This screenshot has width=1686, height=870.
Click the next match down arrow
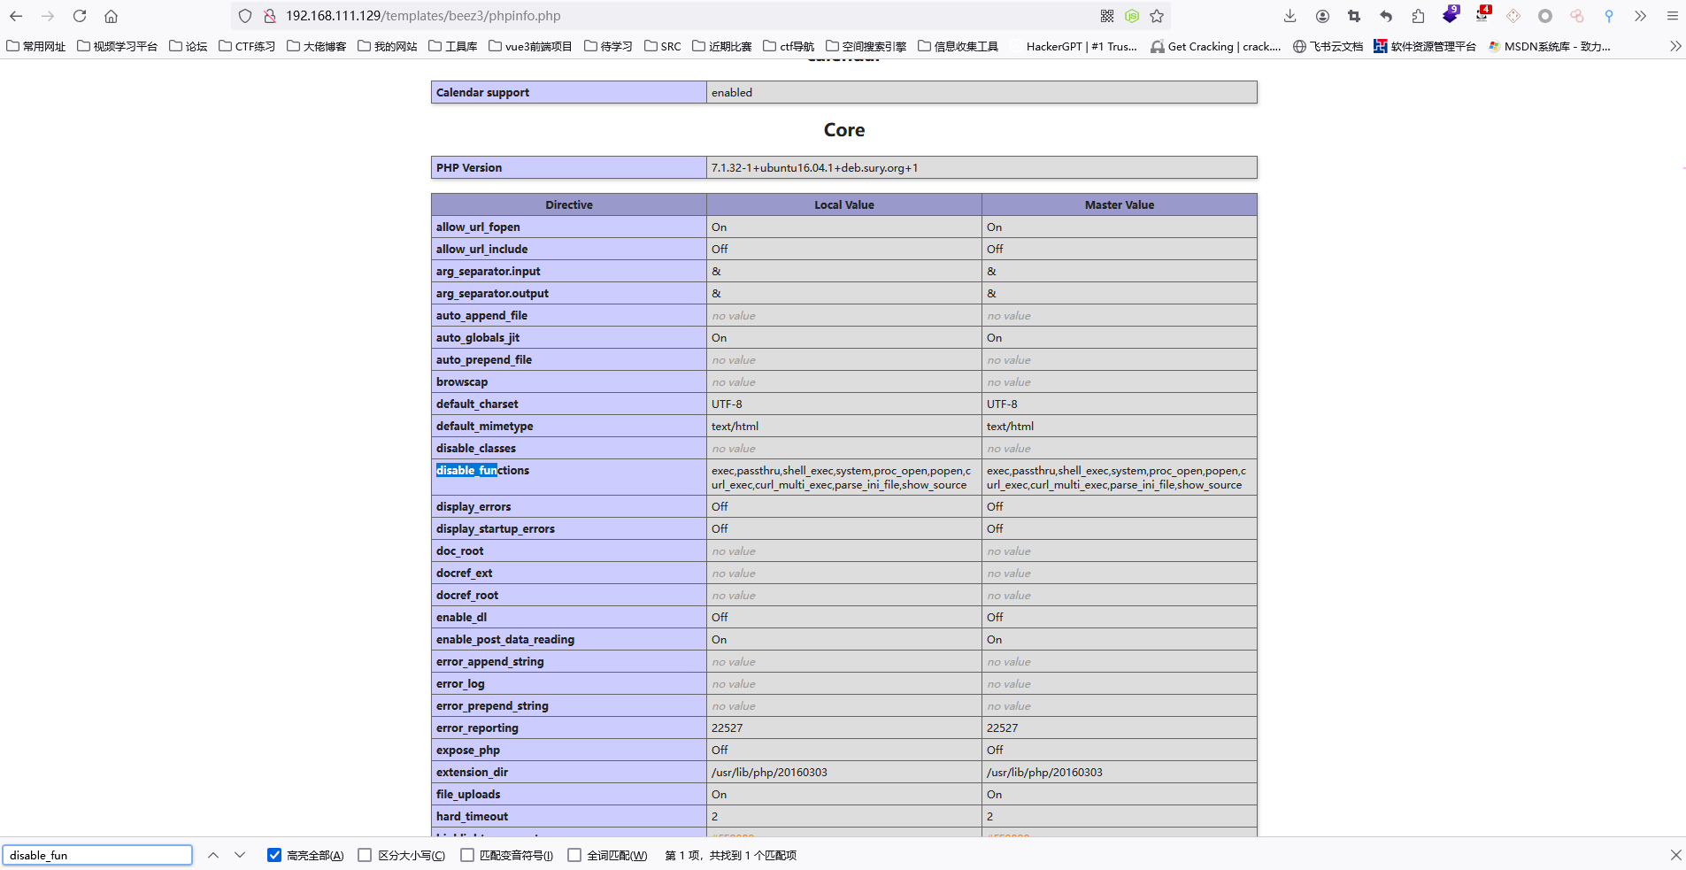coord(240,855)
